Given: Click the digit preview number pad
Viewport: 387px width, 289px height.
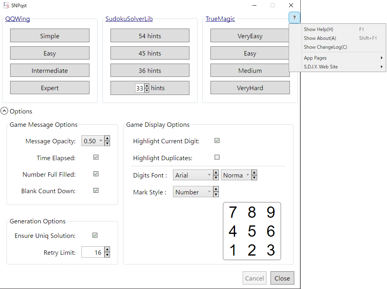Looking at the screenshot, I should [x=252, y=231].
